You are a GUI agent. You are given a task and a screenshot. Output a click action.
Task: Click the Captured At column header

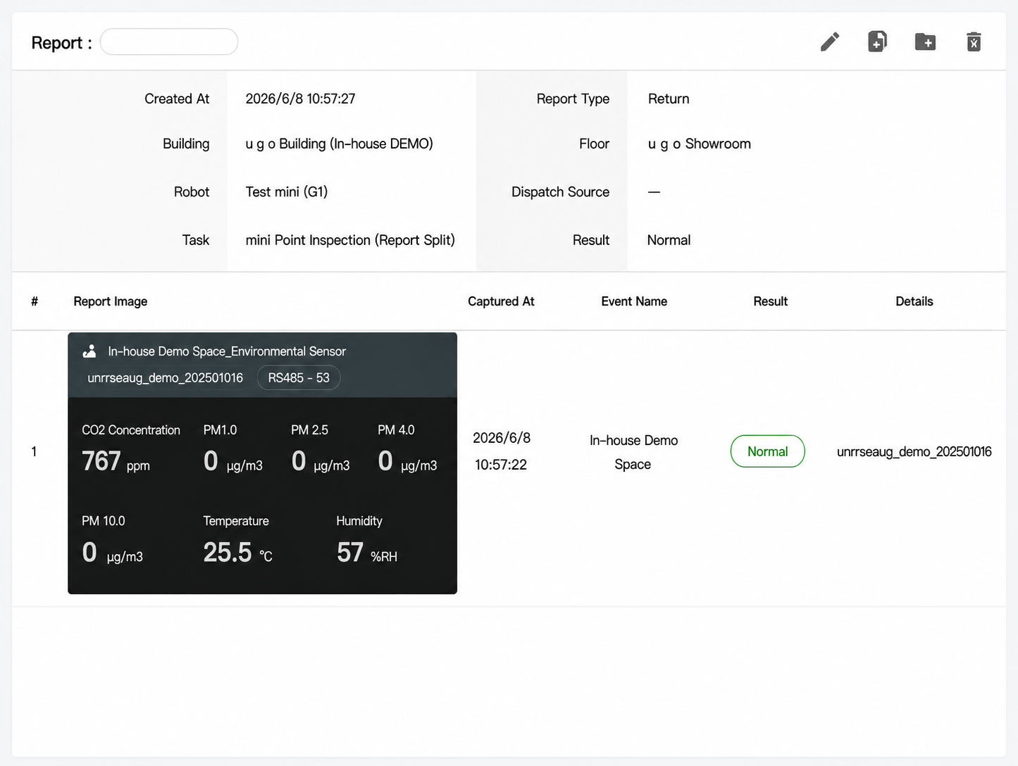[501, 301]
